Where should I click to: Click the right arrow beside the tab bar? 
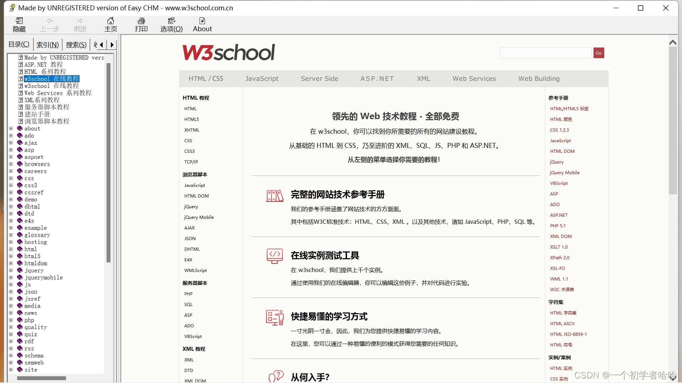(x=112, y=45)
